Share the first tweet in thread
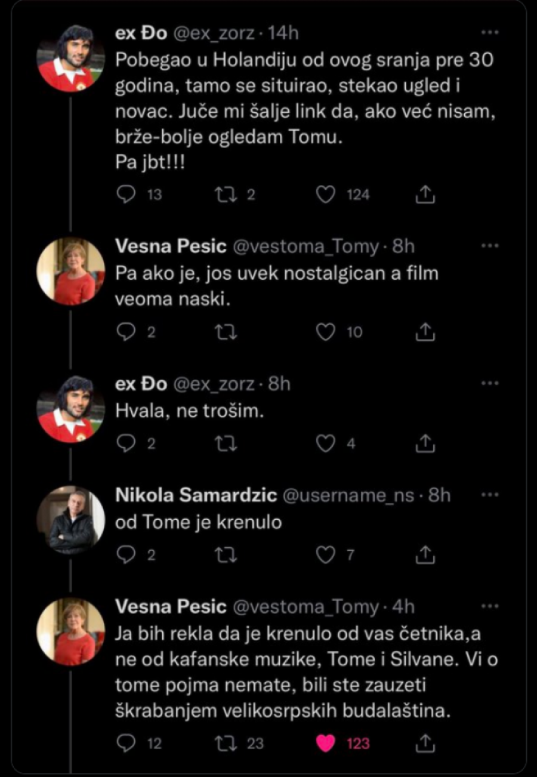This screenshot has width=537, height=777. tap(424, 195)
